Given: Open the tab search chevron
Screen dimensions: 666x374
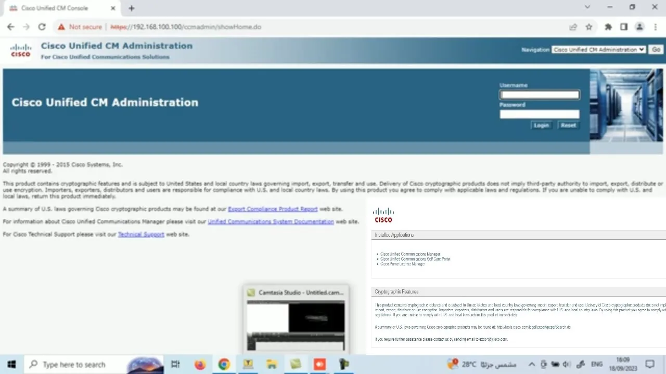Looking at the screenshot, I should (587, 7).
